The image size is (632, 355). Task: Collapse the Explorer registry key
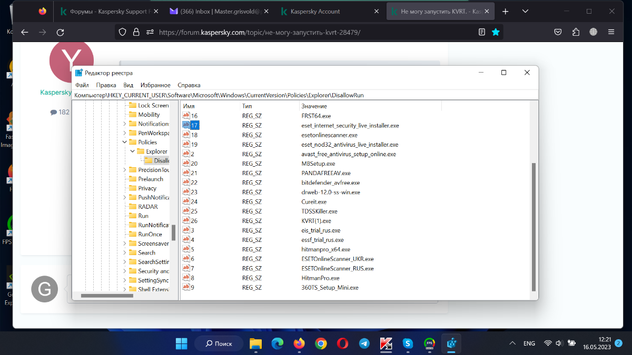[x=133, y=151]
